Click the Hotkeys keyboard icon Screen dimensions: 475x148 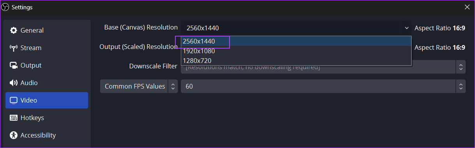coord(14,118)
